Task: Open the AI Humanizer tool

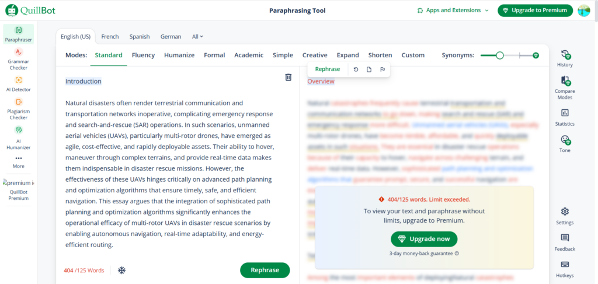Action: point(19,138)
